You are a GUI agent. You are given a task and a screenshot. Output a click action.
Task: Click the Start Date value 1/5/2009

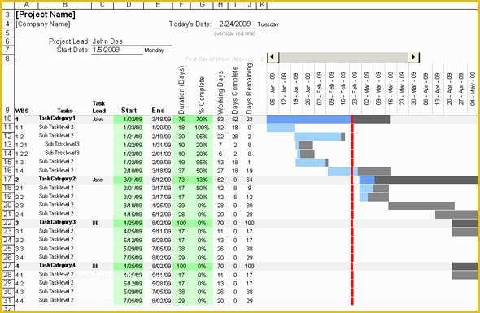pos(106,50)
